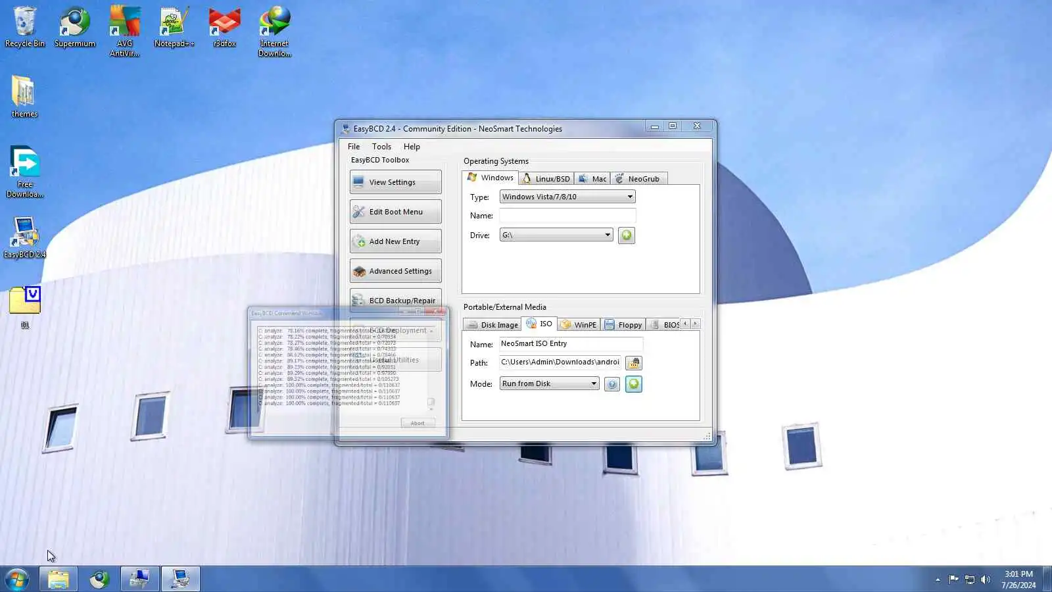The image size is (1052, 592).
Task: Open the Recycle Bin desktop icon
Action: pos(25,28)
